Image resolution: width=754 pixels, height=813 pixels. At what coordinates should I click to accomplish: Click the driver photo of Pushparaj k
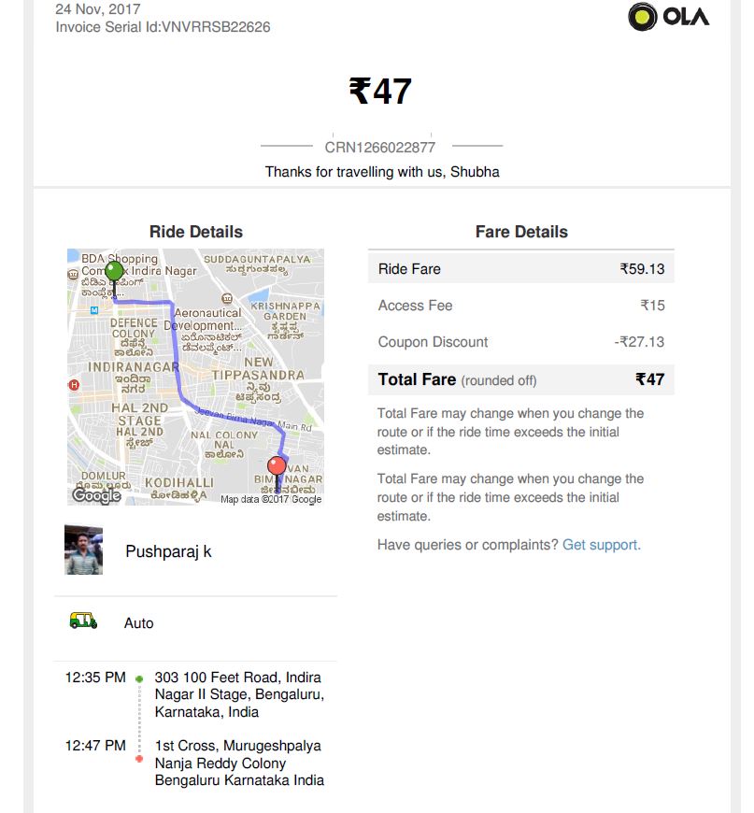[x=83, y=549]
